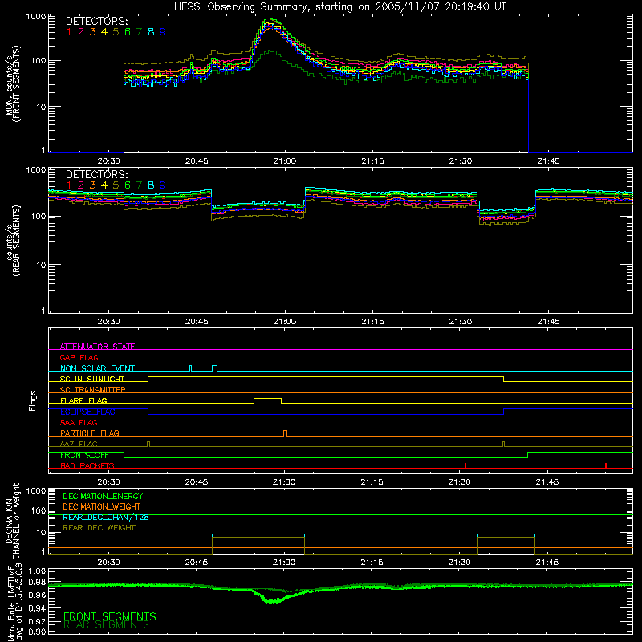Click the SC_IN_SUNLIGHT flag label
Image resolution: width=642 pixels, height=642 pixels.
(x=92, y=379)
